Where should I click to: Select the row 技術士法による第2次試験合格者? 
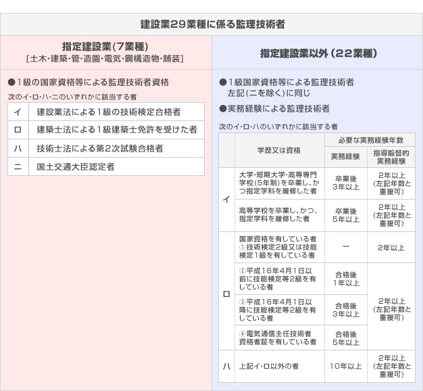[x=106, y=148]
